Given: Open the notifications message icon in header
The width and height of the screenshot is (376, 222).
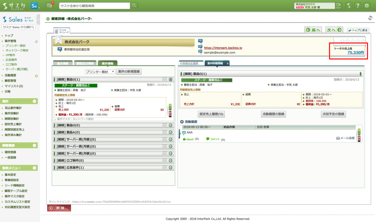Looking at the screenshot, I should tap(49, 6).
